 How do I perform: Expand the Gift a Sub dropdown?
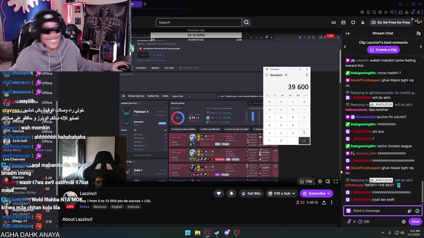pos(293,194)
